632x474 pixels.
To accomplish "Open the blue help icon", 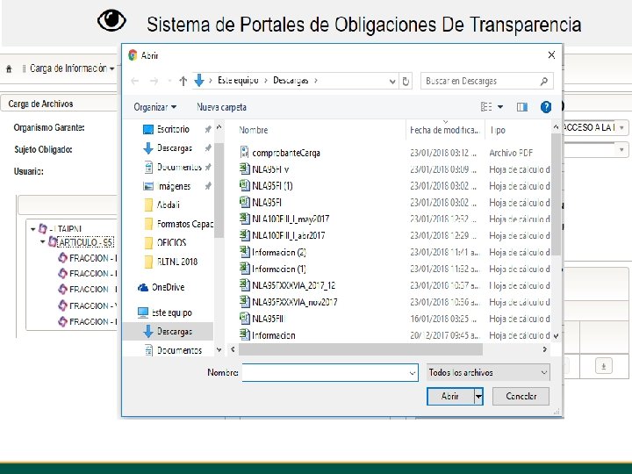I will (x=546, y=107).
